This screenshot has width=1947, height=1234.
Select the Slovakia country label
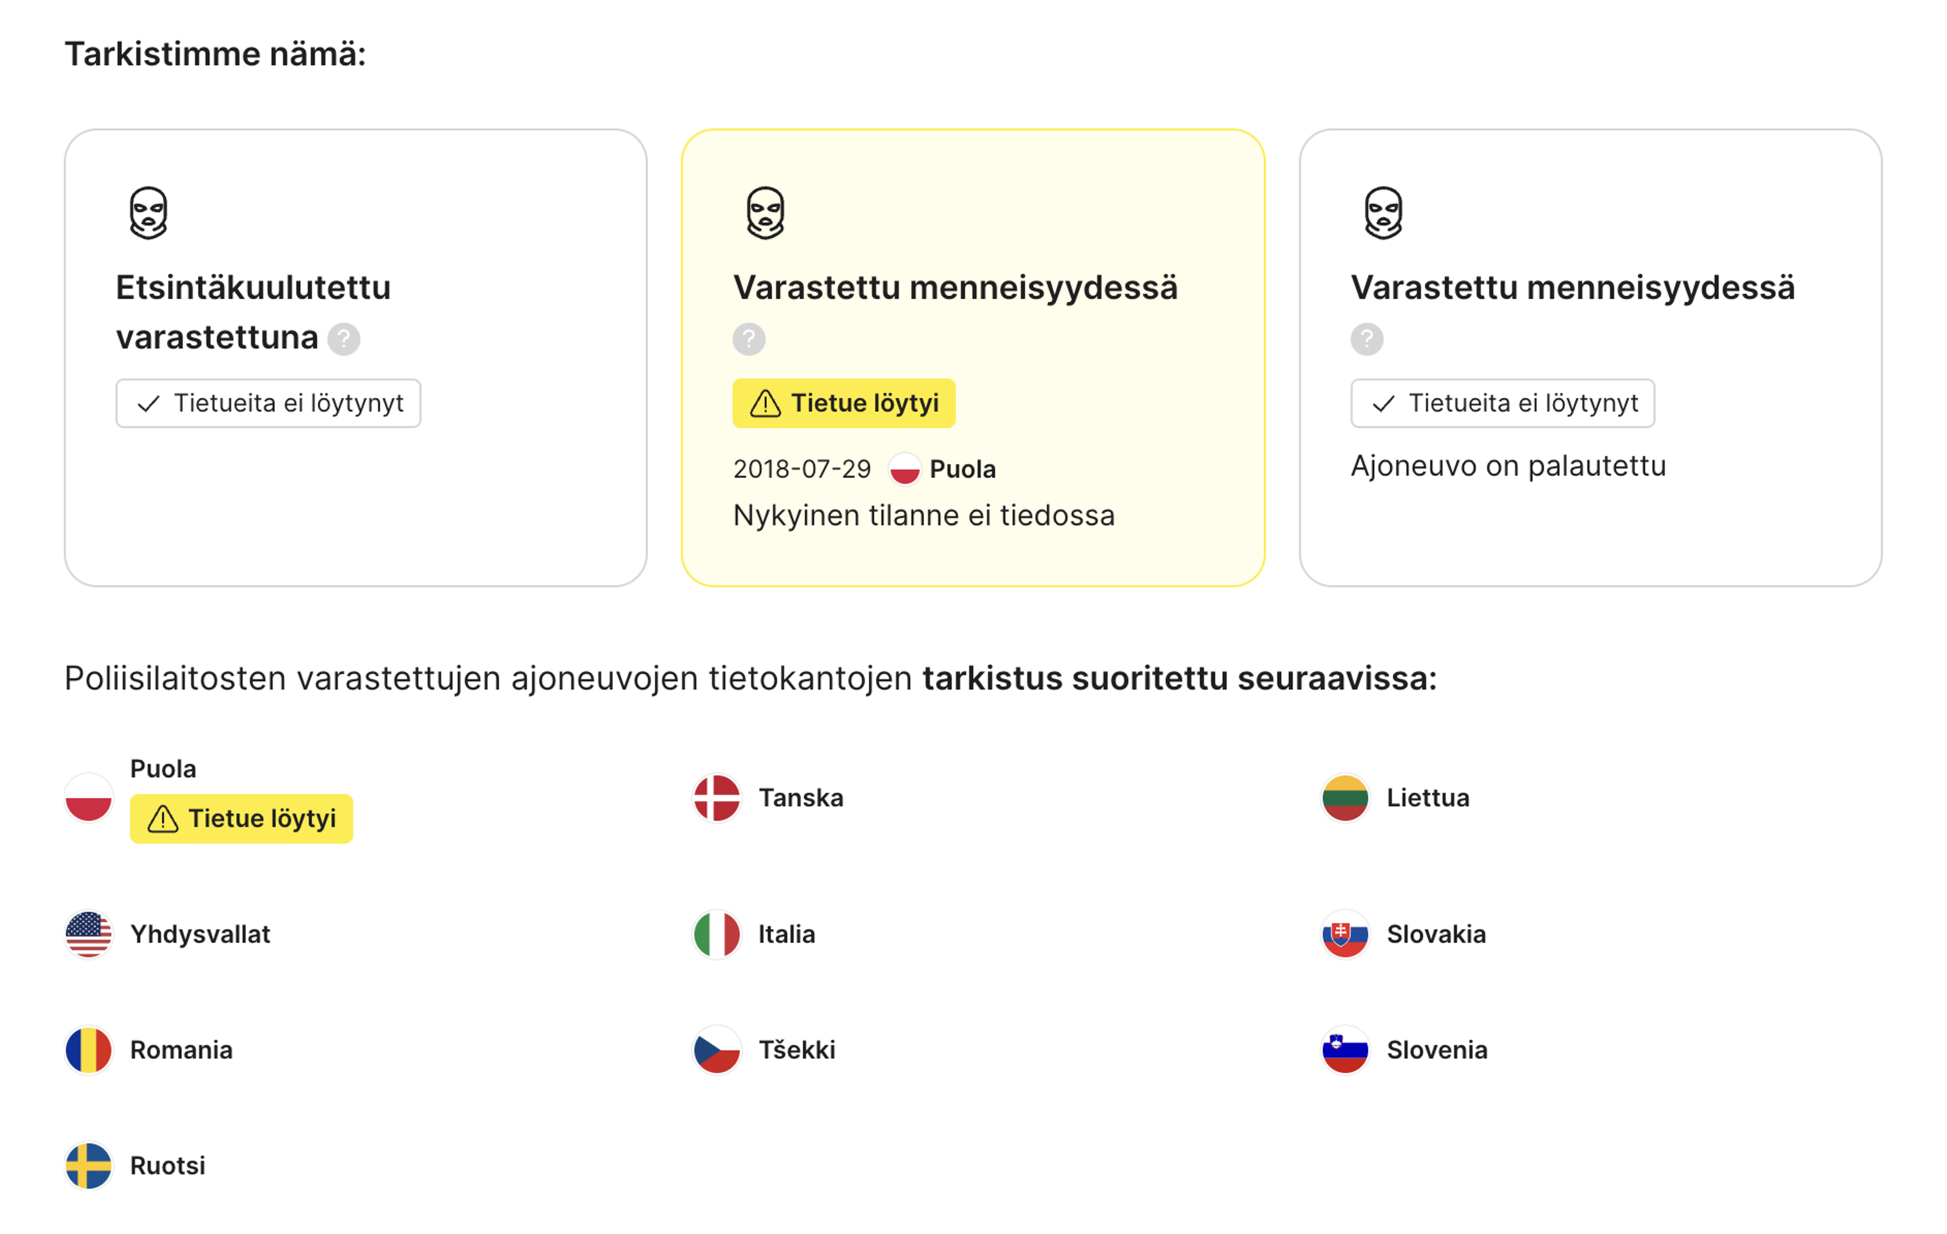[x=1436, y=935]
